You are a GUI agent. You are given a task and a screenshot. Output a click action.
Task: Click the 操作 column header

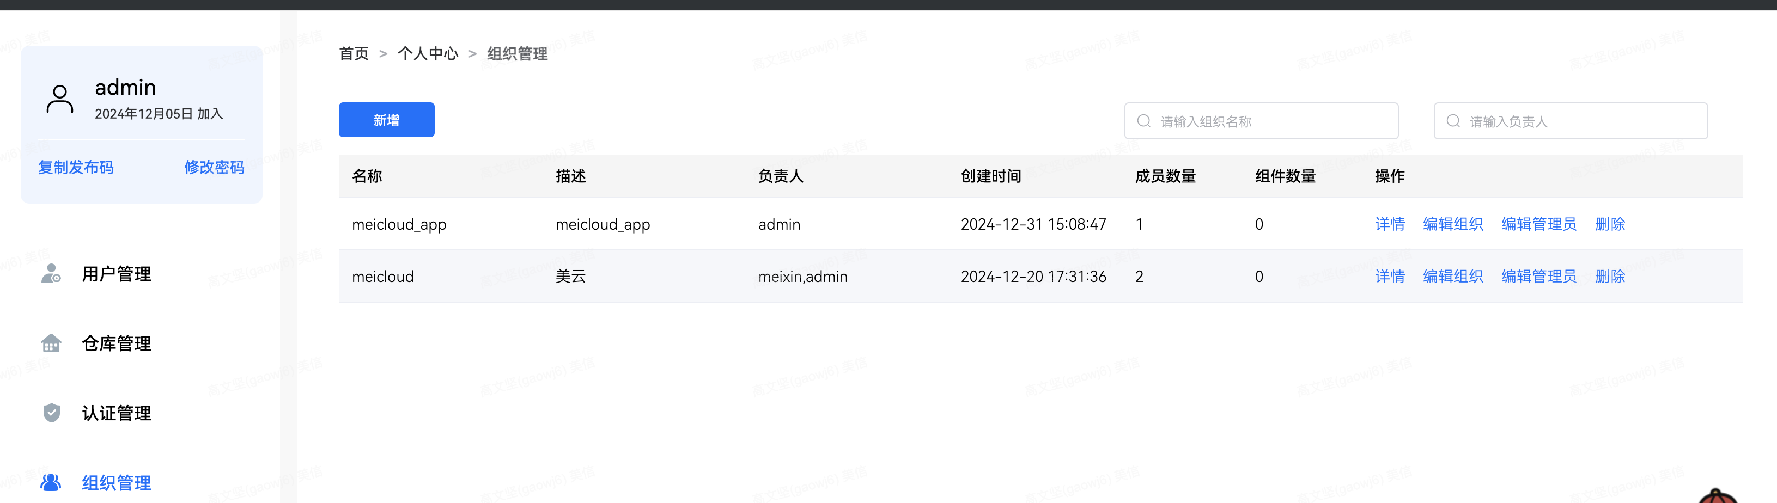pos(1389,176)
